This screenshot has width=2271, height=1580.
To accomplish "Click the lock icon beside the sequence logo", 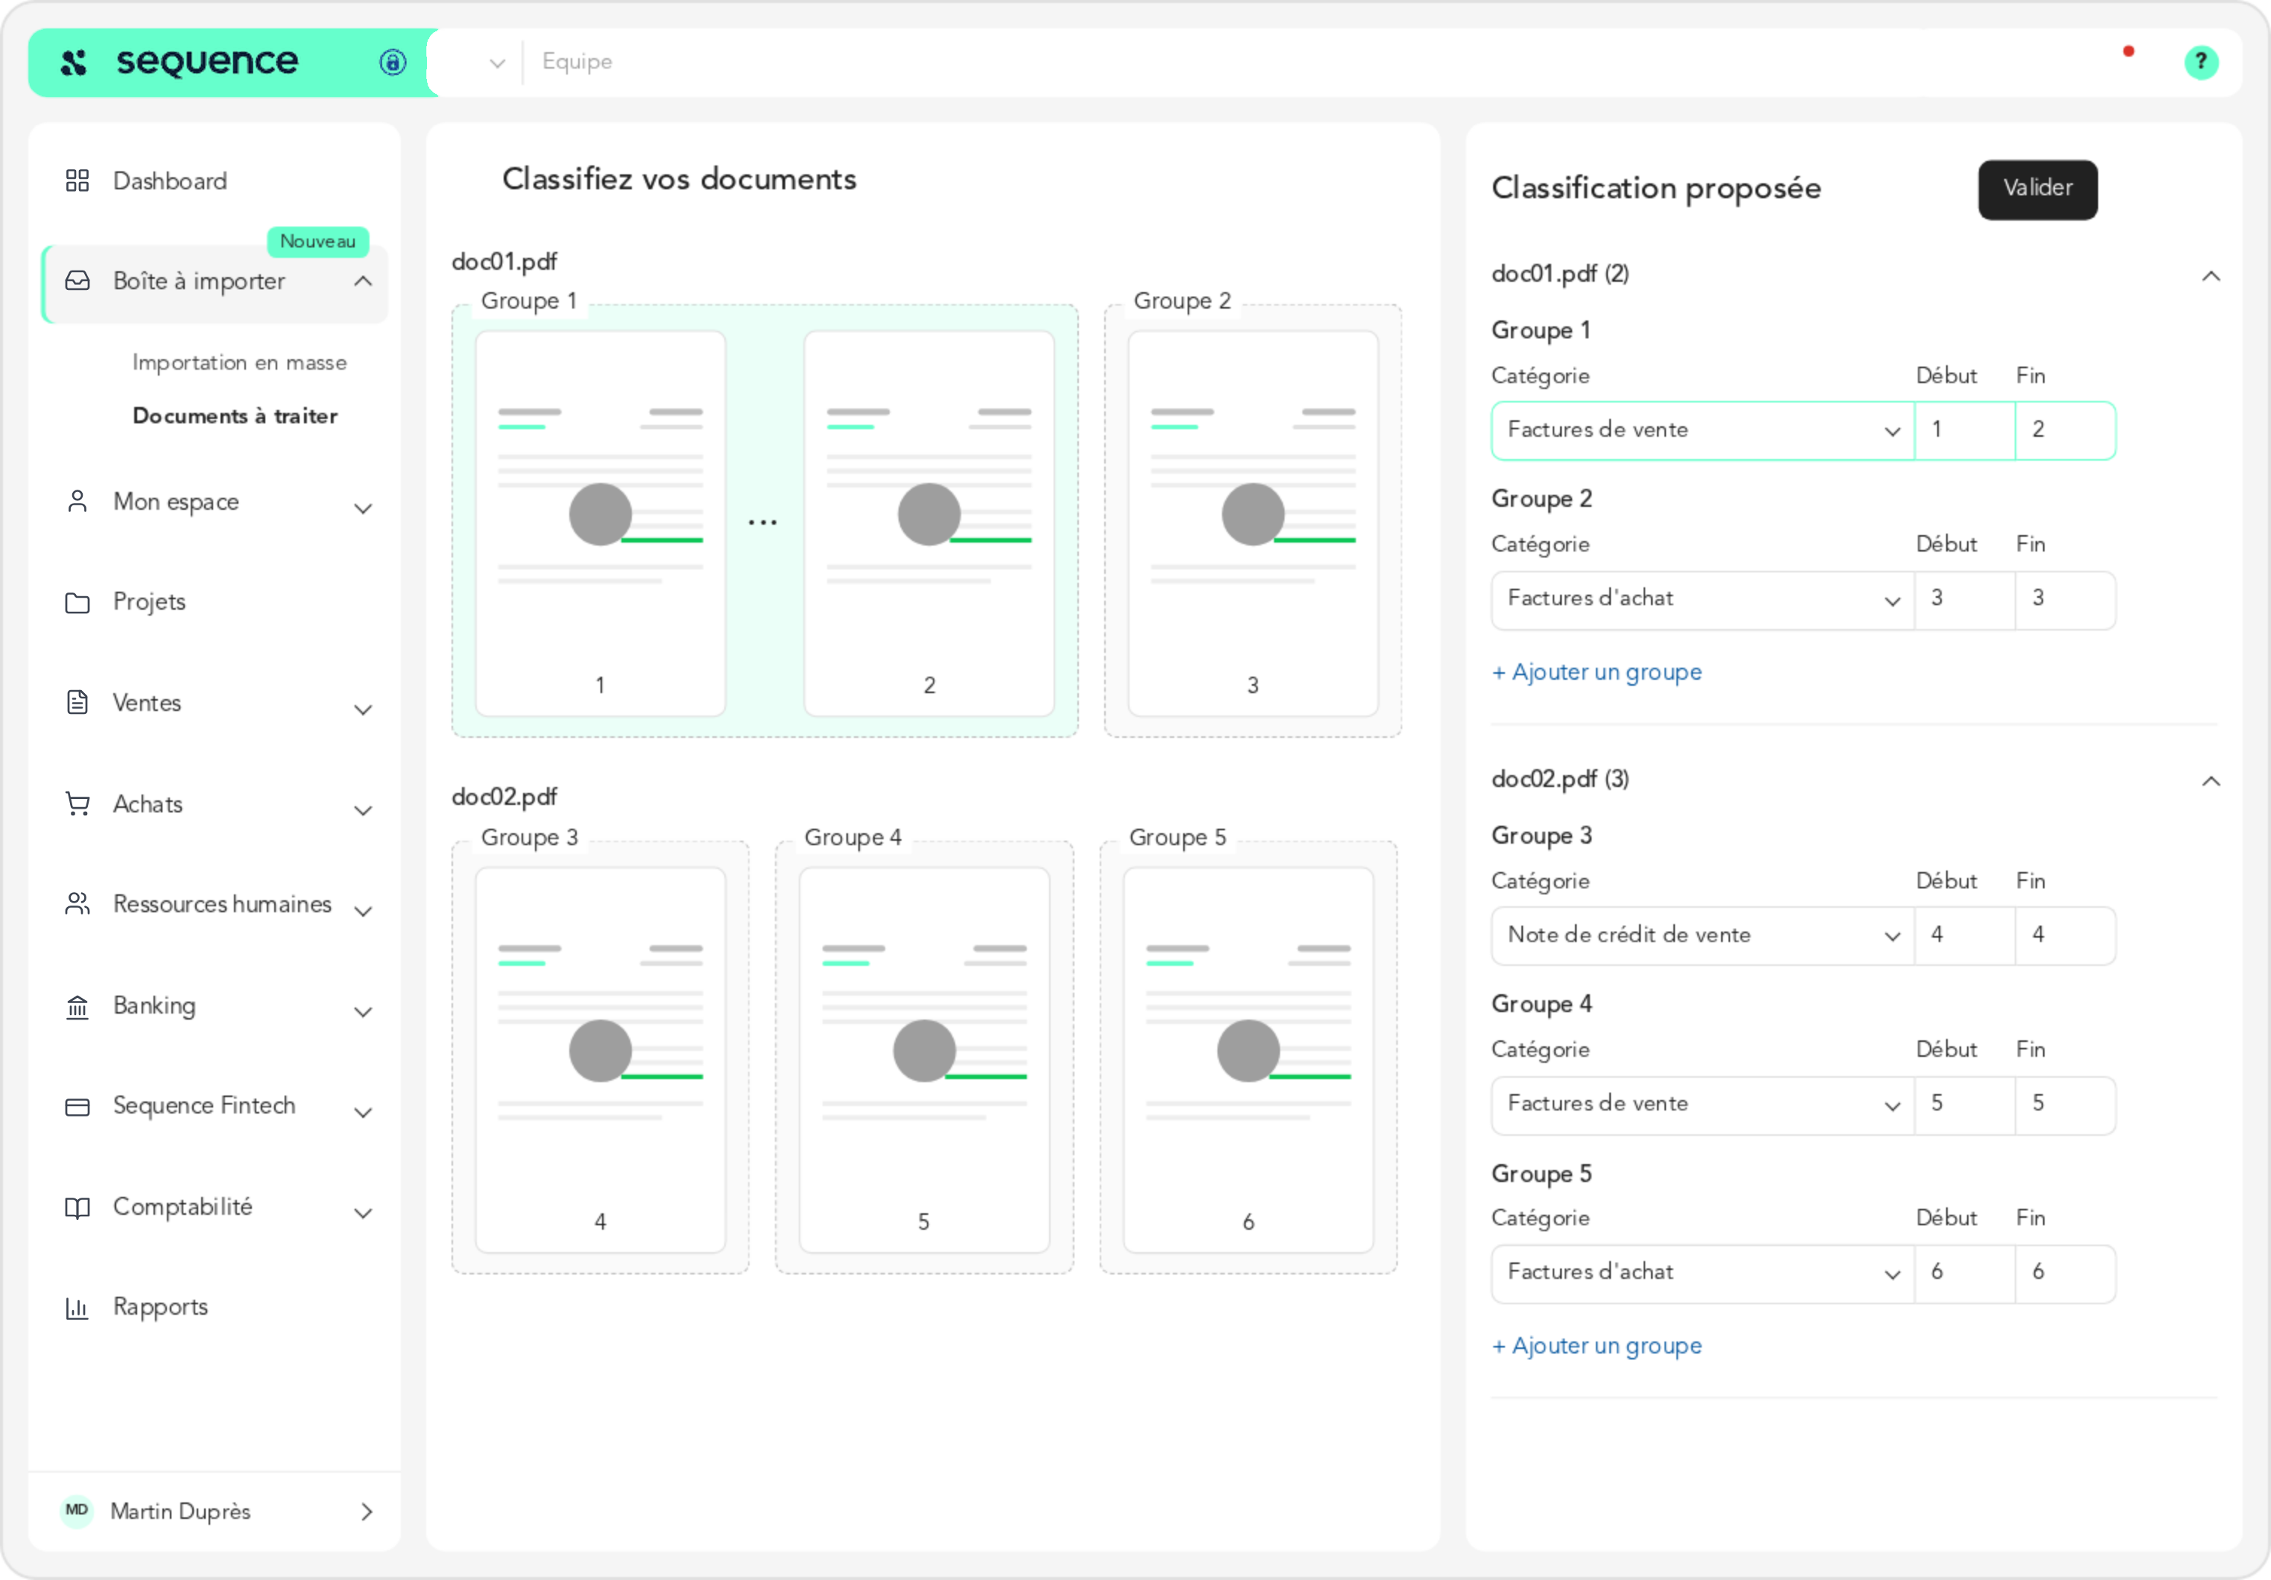I will click(x=393, y=63).
